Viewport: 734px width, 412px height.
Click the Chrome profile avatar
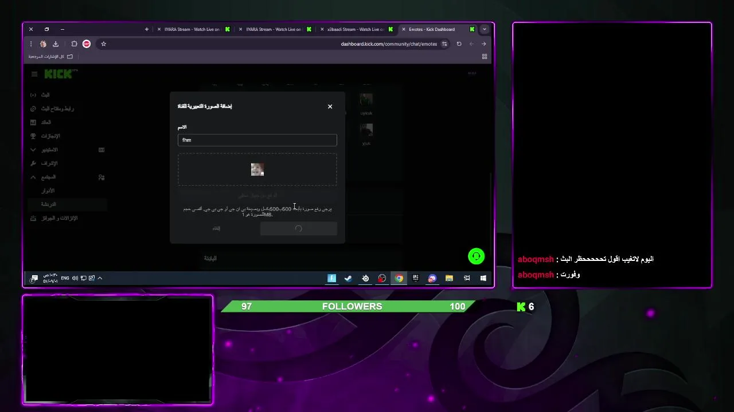point(43,44)
